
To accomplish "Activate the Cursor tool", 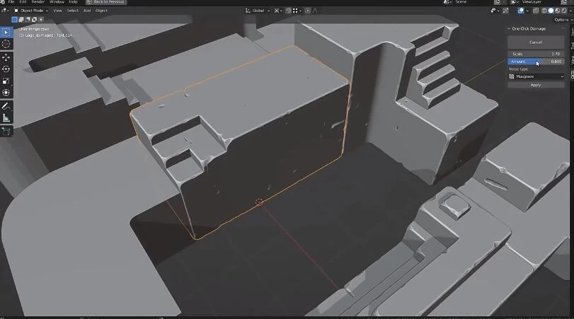I will (x=6, y=44).
